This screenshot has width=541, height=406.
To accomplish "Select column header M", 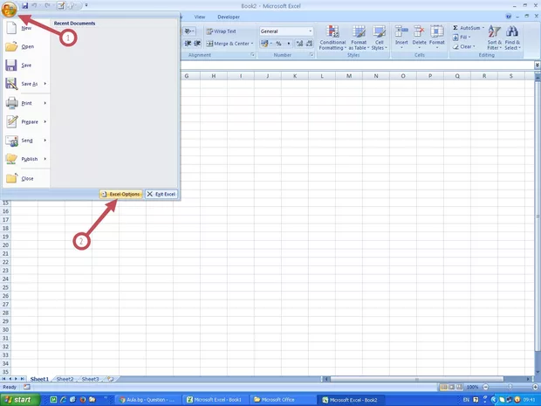I will pyautogui.click(x=349, y=76).
